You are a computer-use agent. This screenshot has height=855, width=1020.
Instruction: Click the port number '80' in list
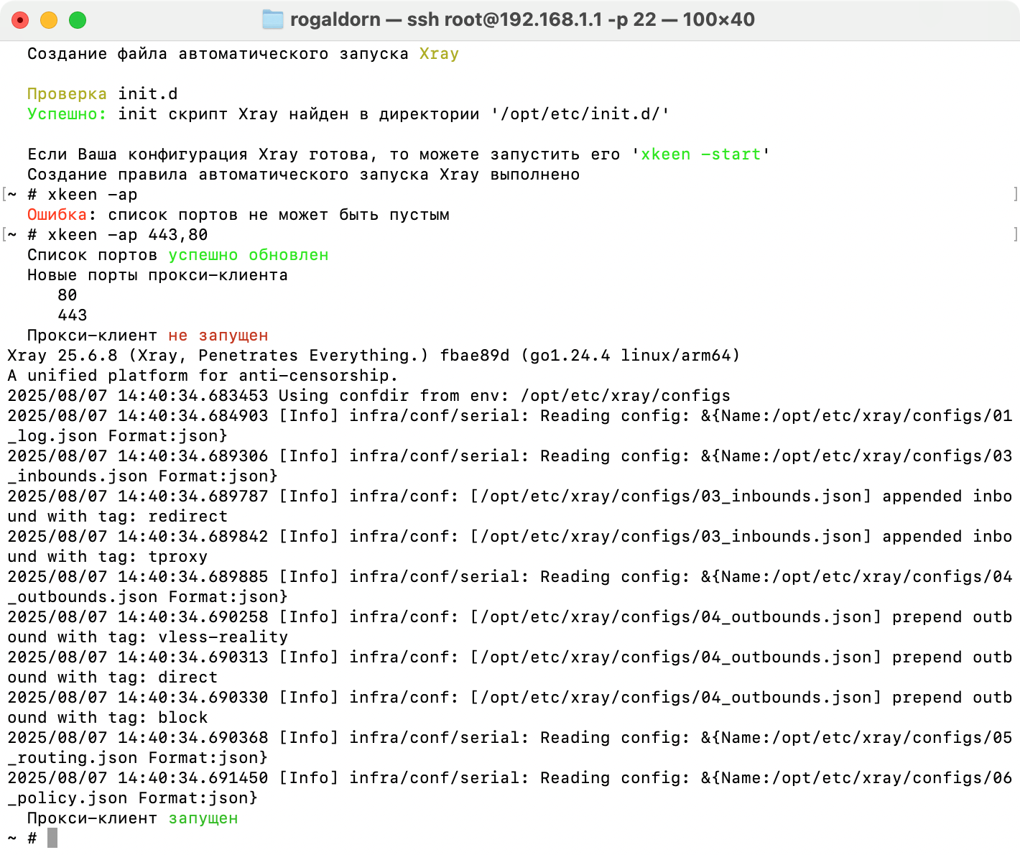click(68, 295)
